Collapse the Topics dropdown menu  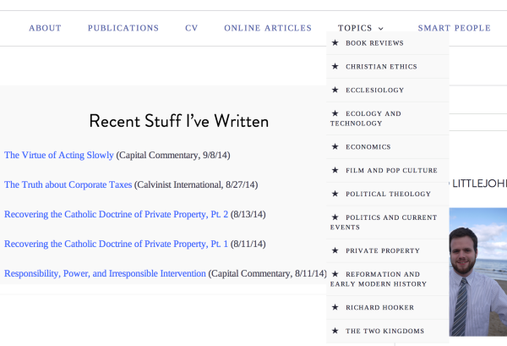pos(361,28)
